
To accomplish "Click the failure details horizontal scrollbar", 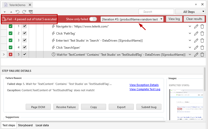I will coord(84,121).
